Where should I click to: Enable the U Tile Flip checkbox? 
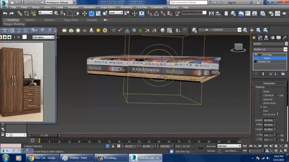(278, 135)
